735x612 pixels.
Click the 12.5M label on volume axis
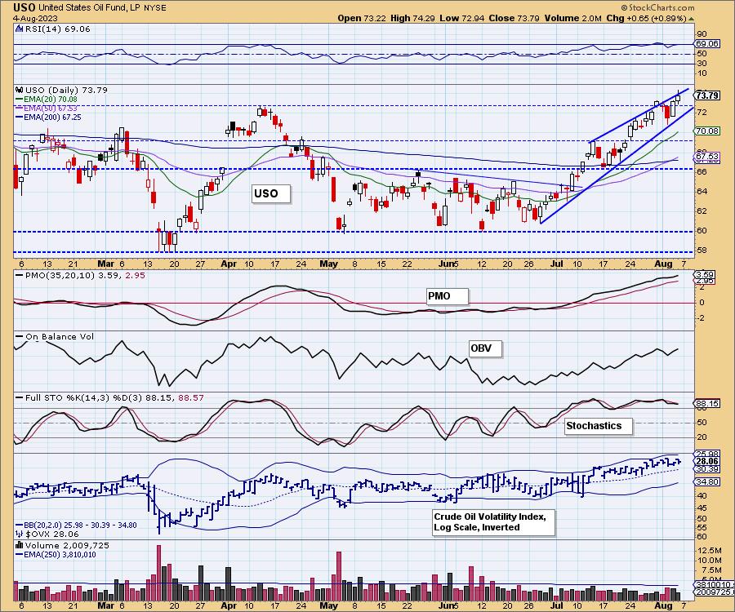pos(709,550)
